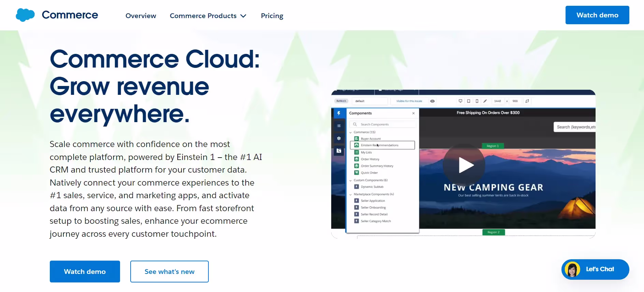
Task: Click Watch demo in the header bar
Action: point(597,15)
